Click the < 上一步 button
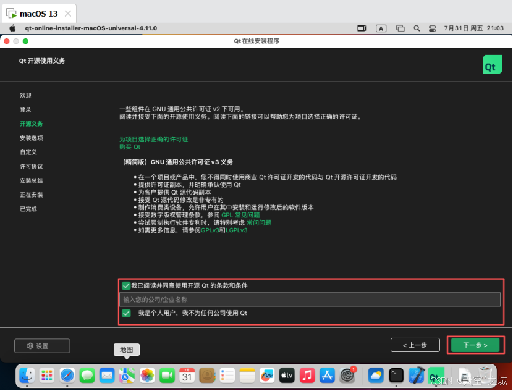The image size is (513, 391). pyautogui.click(x=415, y=345)
